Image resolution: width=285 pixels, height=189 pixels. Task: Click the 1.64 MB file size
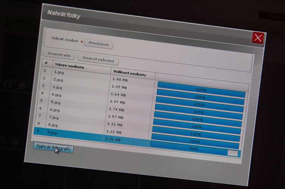(x=118, y=95)
